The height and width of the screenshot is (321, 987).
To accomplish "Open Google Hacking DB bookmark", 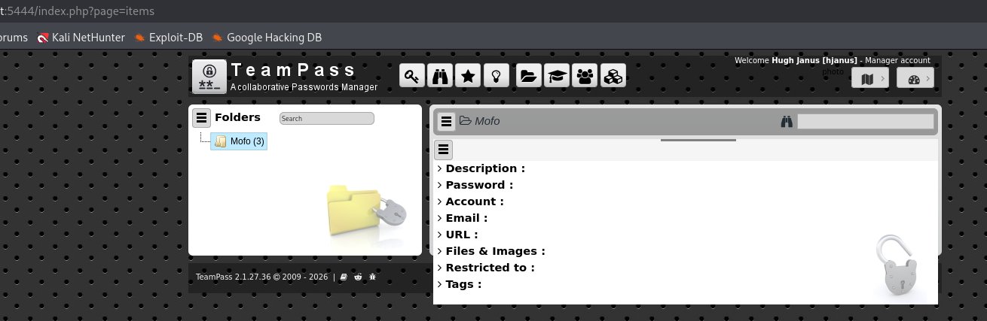I will tap(267, 37).
